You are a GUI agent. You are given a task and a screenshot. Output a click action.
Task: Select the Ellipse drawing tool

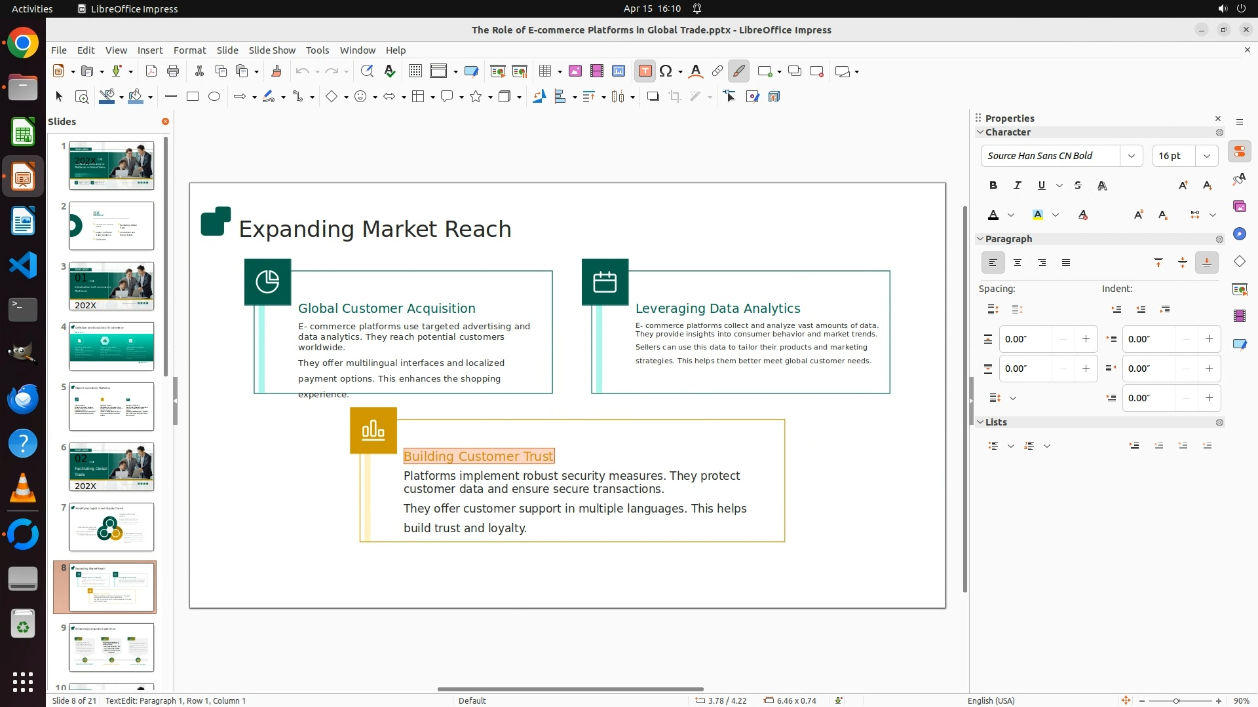[214, 97]
